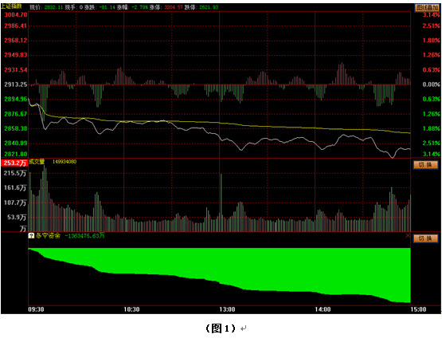The height and width of the screenshot is (342, 442).
Task: Click the 3004.70 top price axis label
Action: (x=16, y=14)
